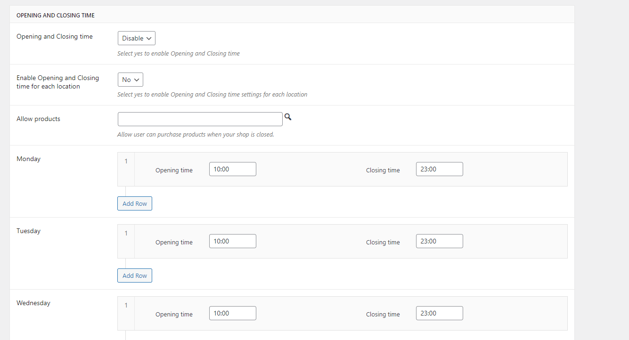Click the OPENING AND CLOSING TIME section header
The width and height of the screenshot is (629, 340).
(x=56, y=16)
